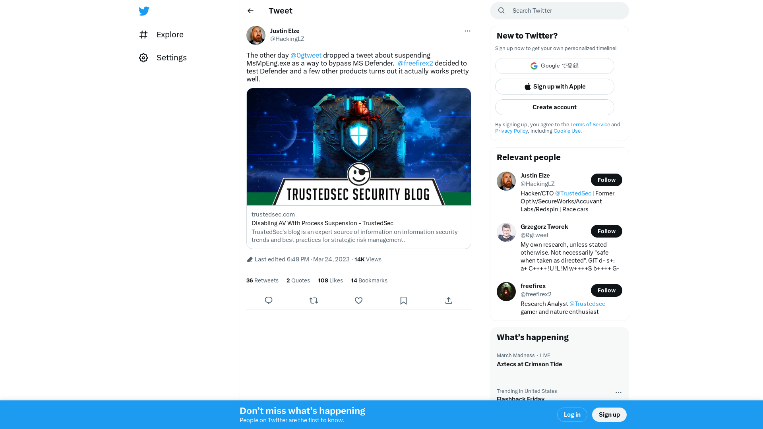
Task: Click the retweet icon on tweet
Action: point(314,300)
